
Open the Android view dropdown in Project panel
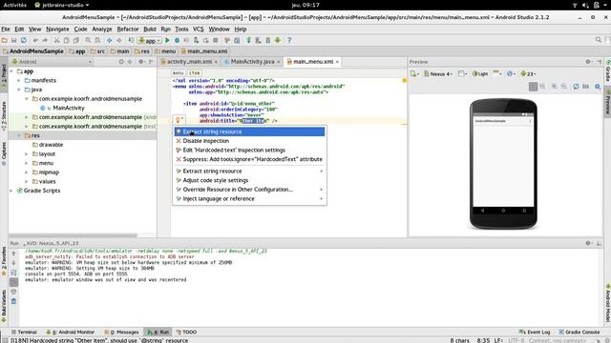click(52, 61)
